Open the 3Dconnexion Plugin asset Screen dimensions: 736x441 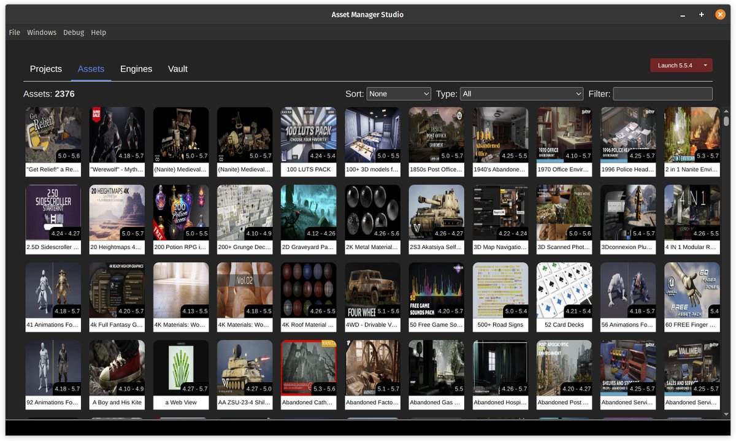[x=628, y=220]
